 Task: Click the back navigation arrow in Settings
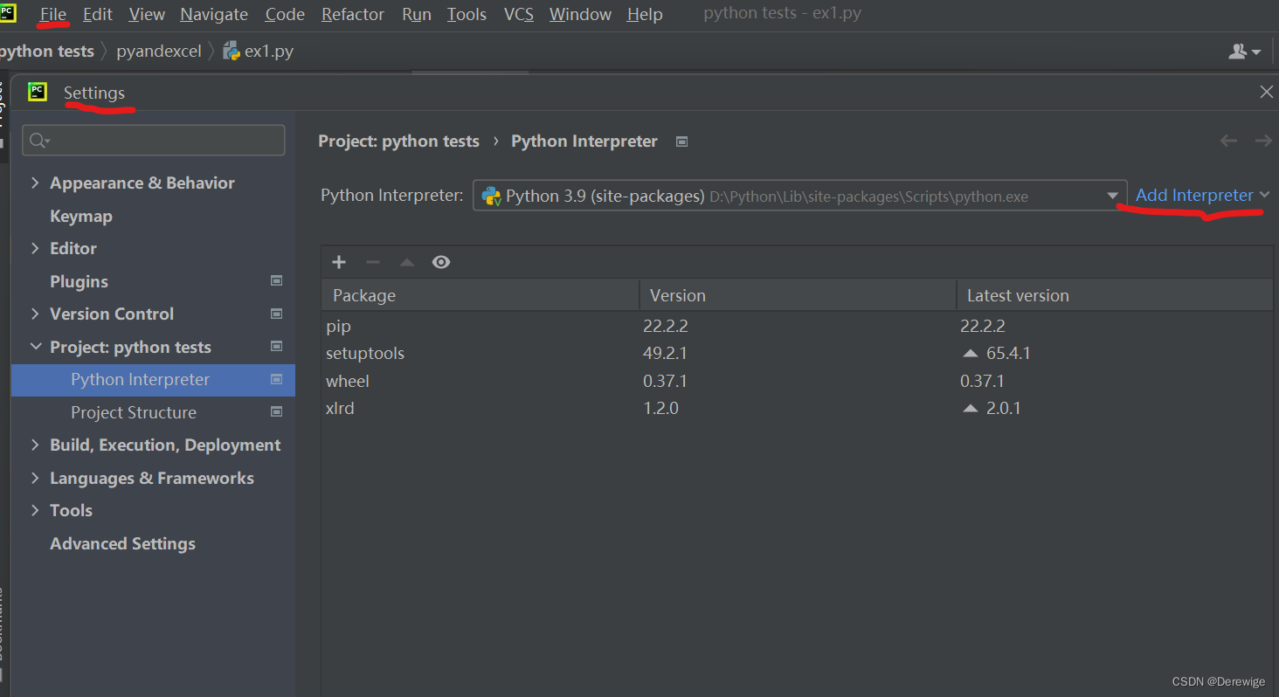1228,141
